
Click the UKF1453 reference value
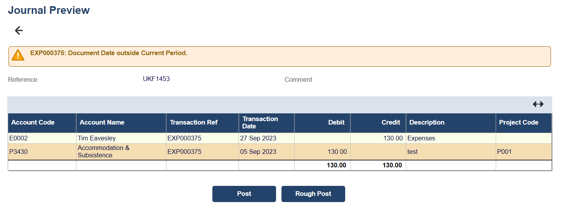tap(156, 79)
